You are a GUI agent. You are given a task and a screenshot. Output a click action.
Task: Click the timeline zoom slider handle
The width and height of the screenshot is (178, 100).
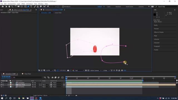pyautogui.click(x=69, y=96)
